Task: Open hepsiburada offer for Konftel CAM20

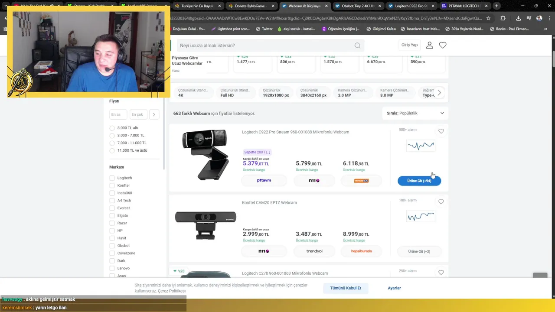Action: click(361, 251)
